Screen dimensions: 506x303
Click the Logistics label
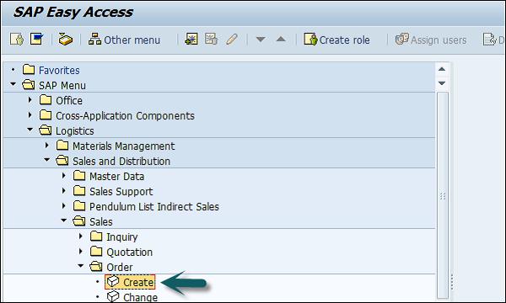tap(75, 131)
